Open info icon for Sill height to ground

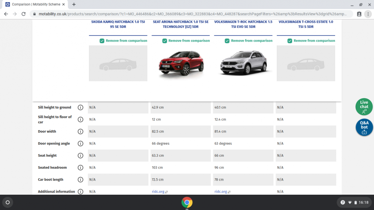pos(80,107)
